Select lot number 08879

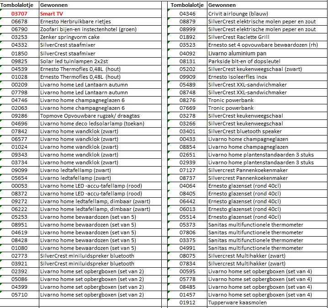187,22
